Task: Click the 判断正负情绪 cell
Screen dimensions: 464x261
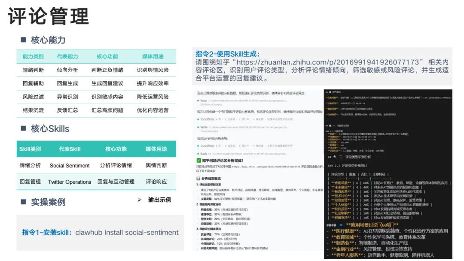Action: 107,70
